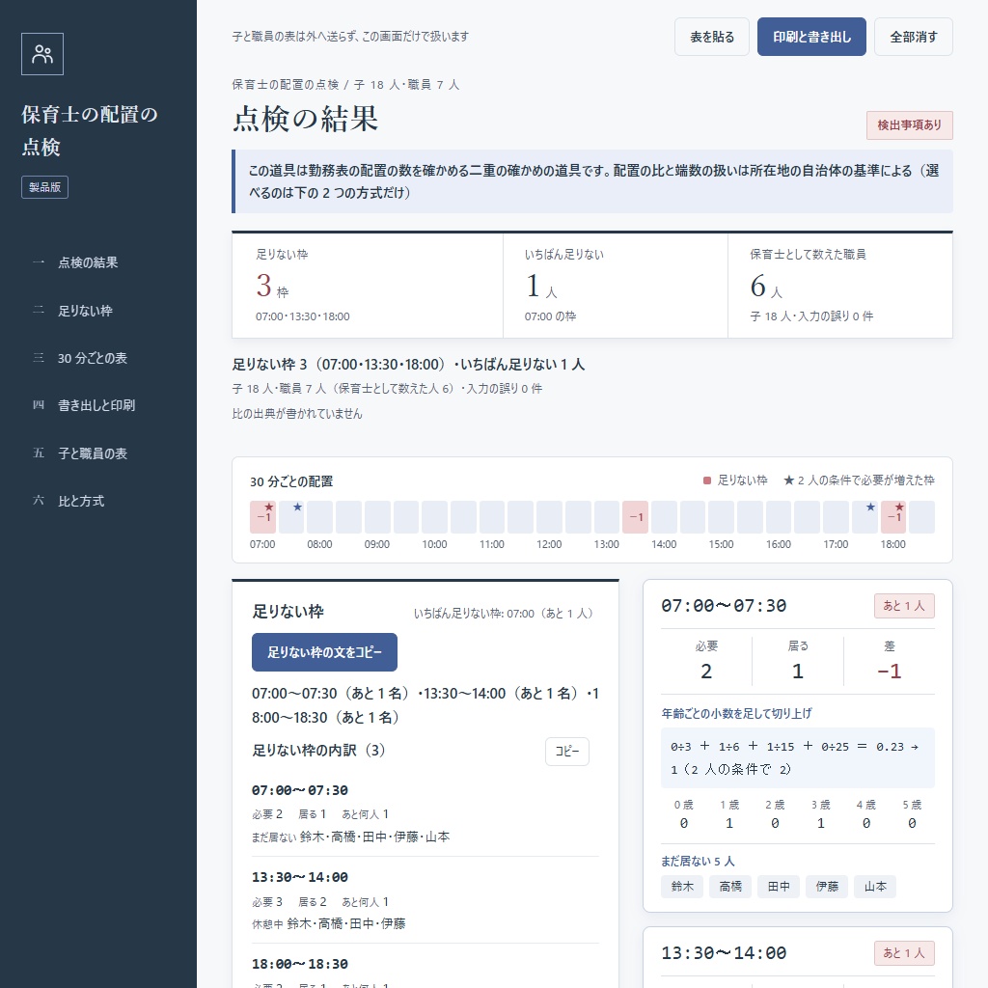
Task: Select 30 分ごとの表 in sidebar
Action: click(92, 359)
